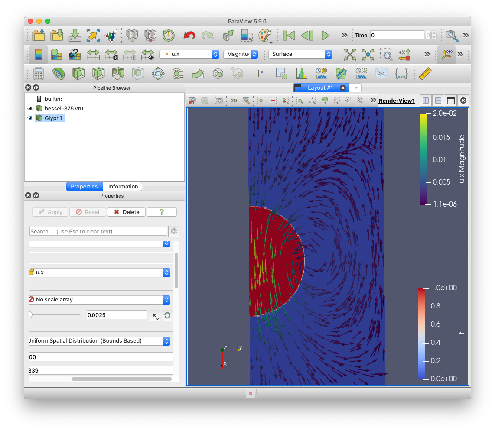Open the u.x coloring array dropdown

[189, 54]
